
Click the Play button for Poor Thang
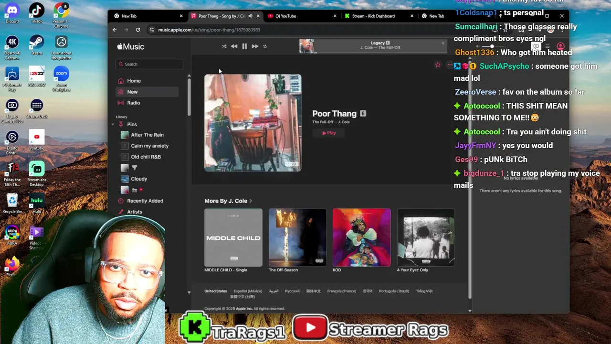click(x=329, y=133)
